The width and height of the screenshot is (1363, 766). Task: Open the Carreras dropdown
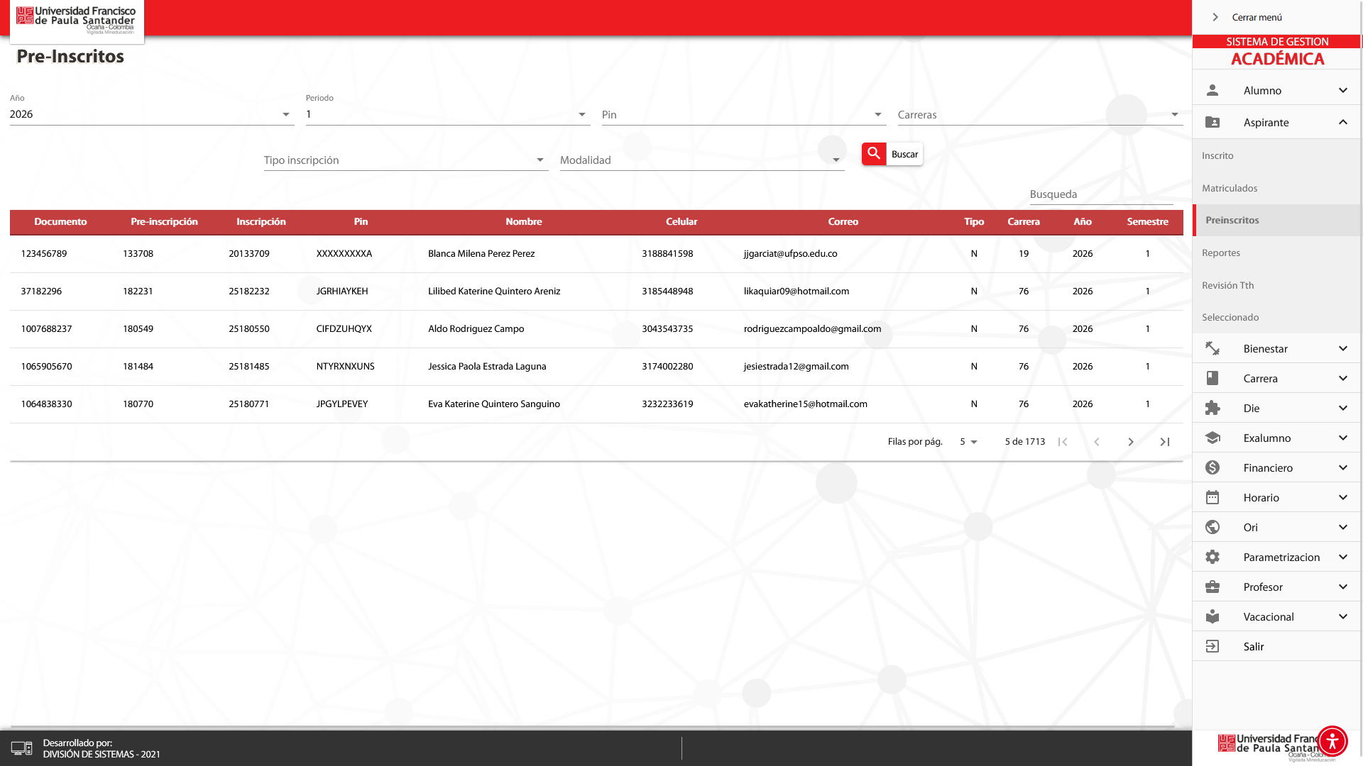[x=1039, y=115]
